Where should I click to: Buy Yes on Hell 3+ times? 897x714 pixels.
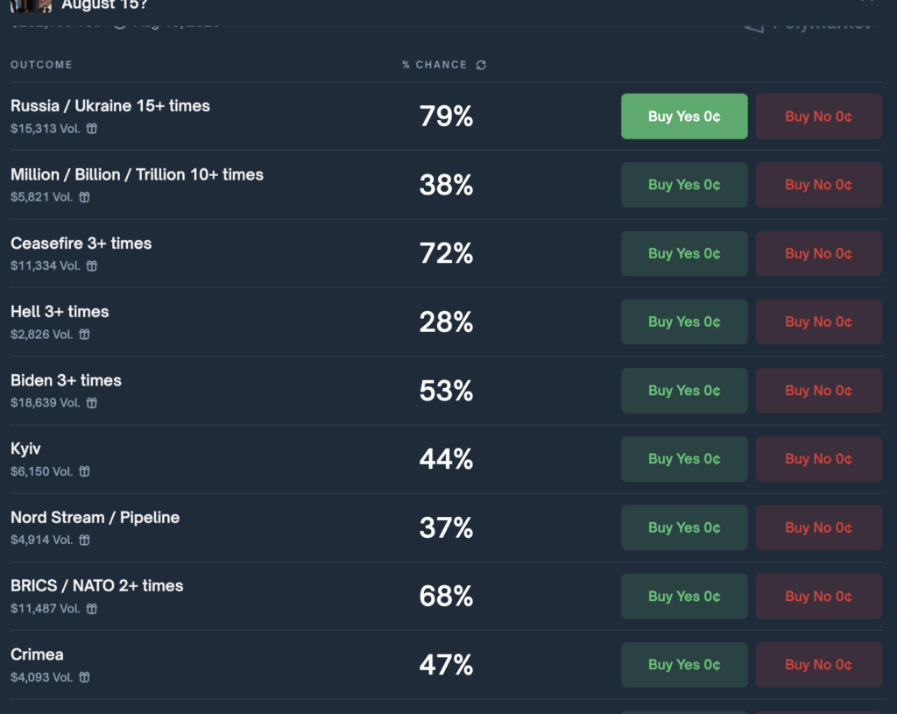(x=684, y=322)
